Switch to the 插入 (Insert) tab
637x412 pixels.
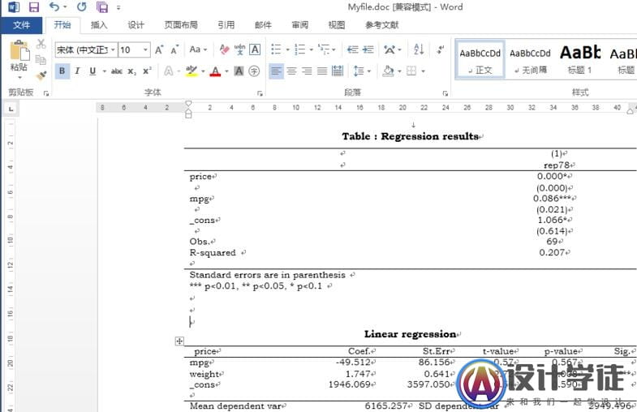[99, 25]
